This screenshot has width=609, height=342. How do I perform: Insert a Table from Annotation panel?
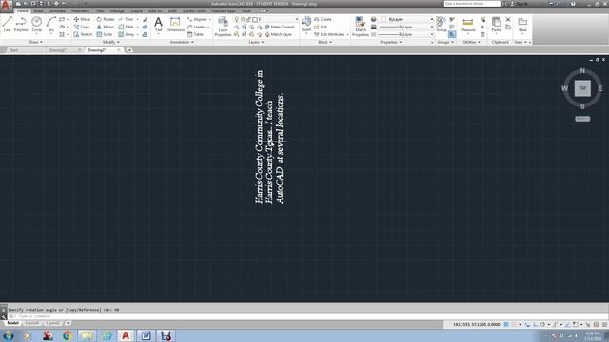195,34
